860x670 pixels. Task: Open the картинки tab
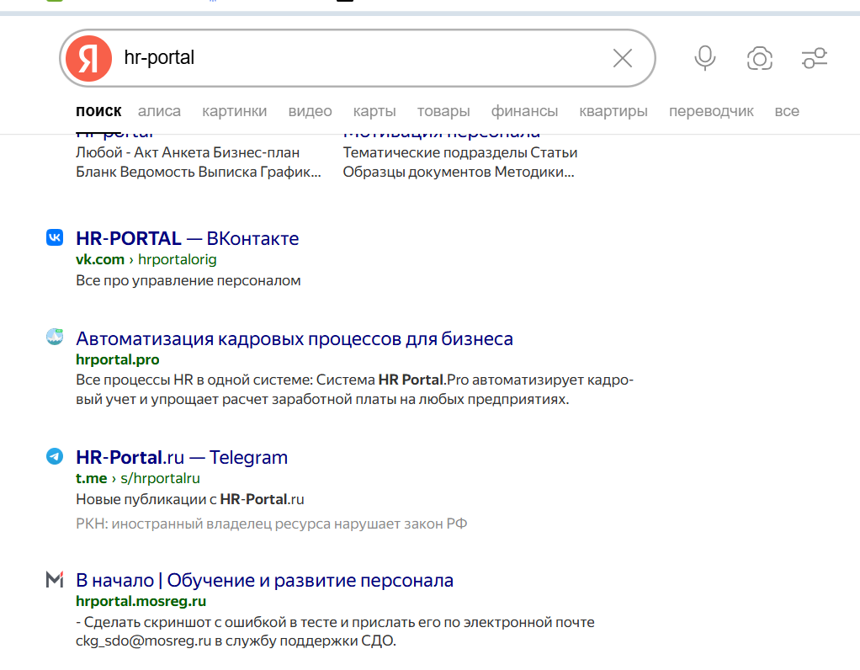point(234,111)
